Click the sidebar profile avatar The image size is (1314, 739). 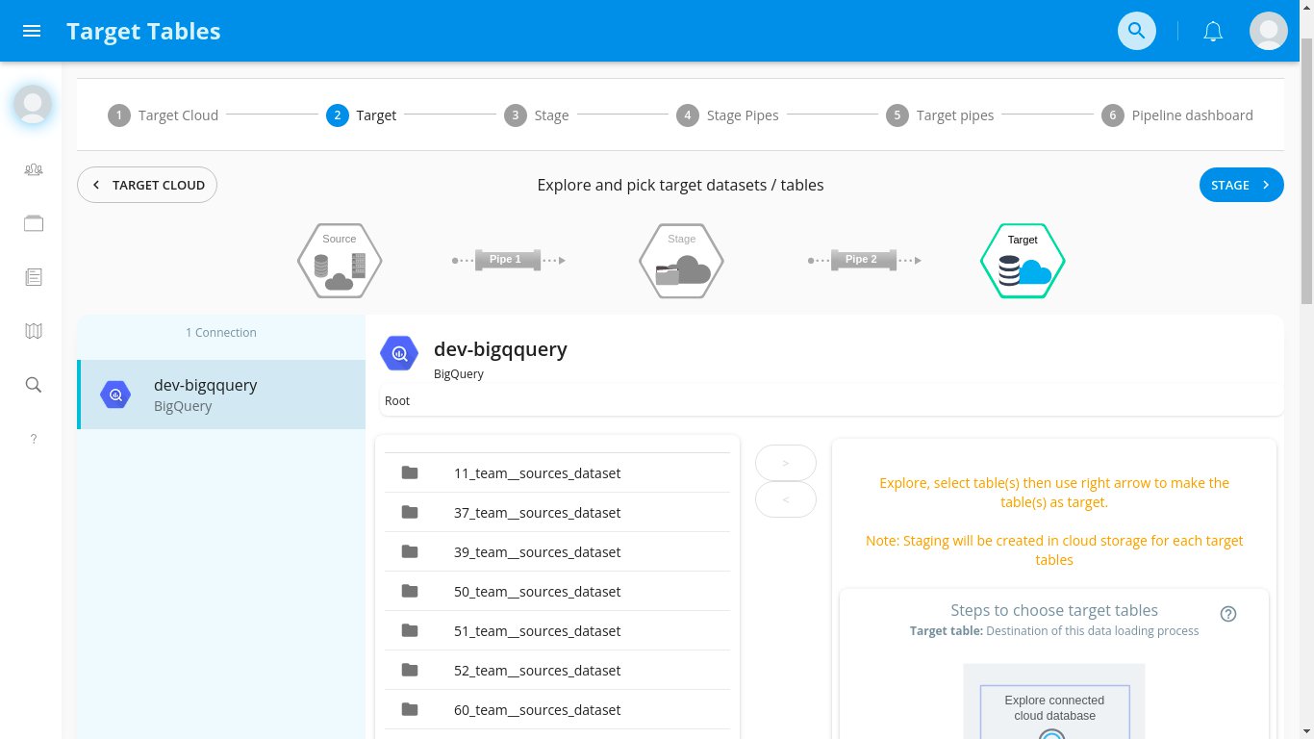pos(33,104)
